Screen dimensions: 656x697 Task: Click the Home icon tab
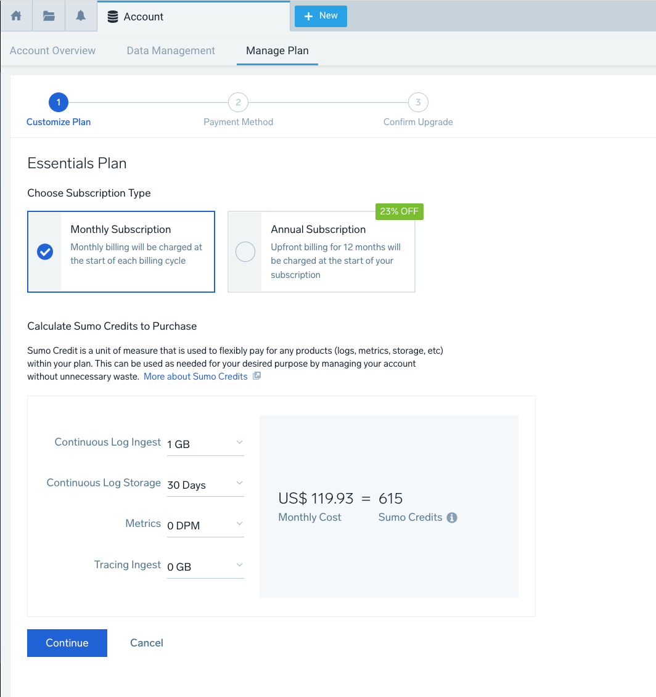[x=16, y=16]
